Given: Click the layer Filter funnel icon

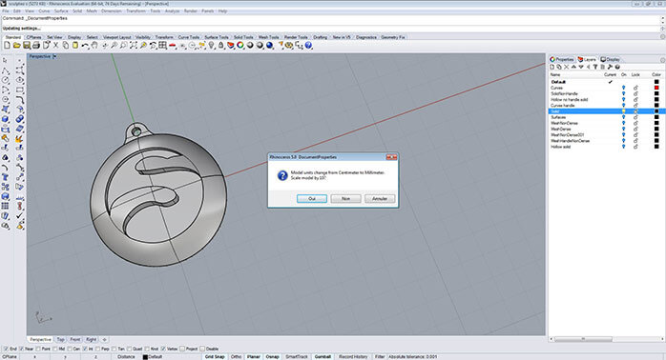Looking at the screenshot, I should (595, 67).
